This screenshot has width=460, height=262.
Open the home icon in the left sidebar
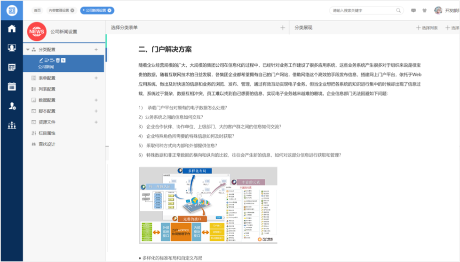11,29
